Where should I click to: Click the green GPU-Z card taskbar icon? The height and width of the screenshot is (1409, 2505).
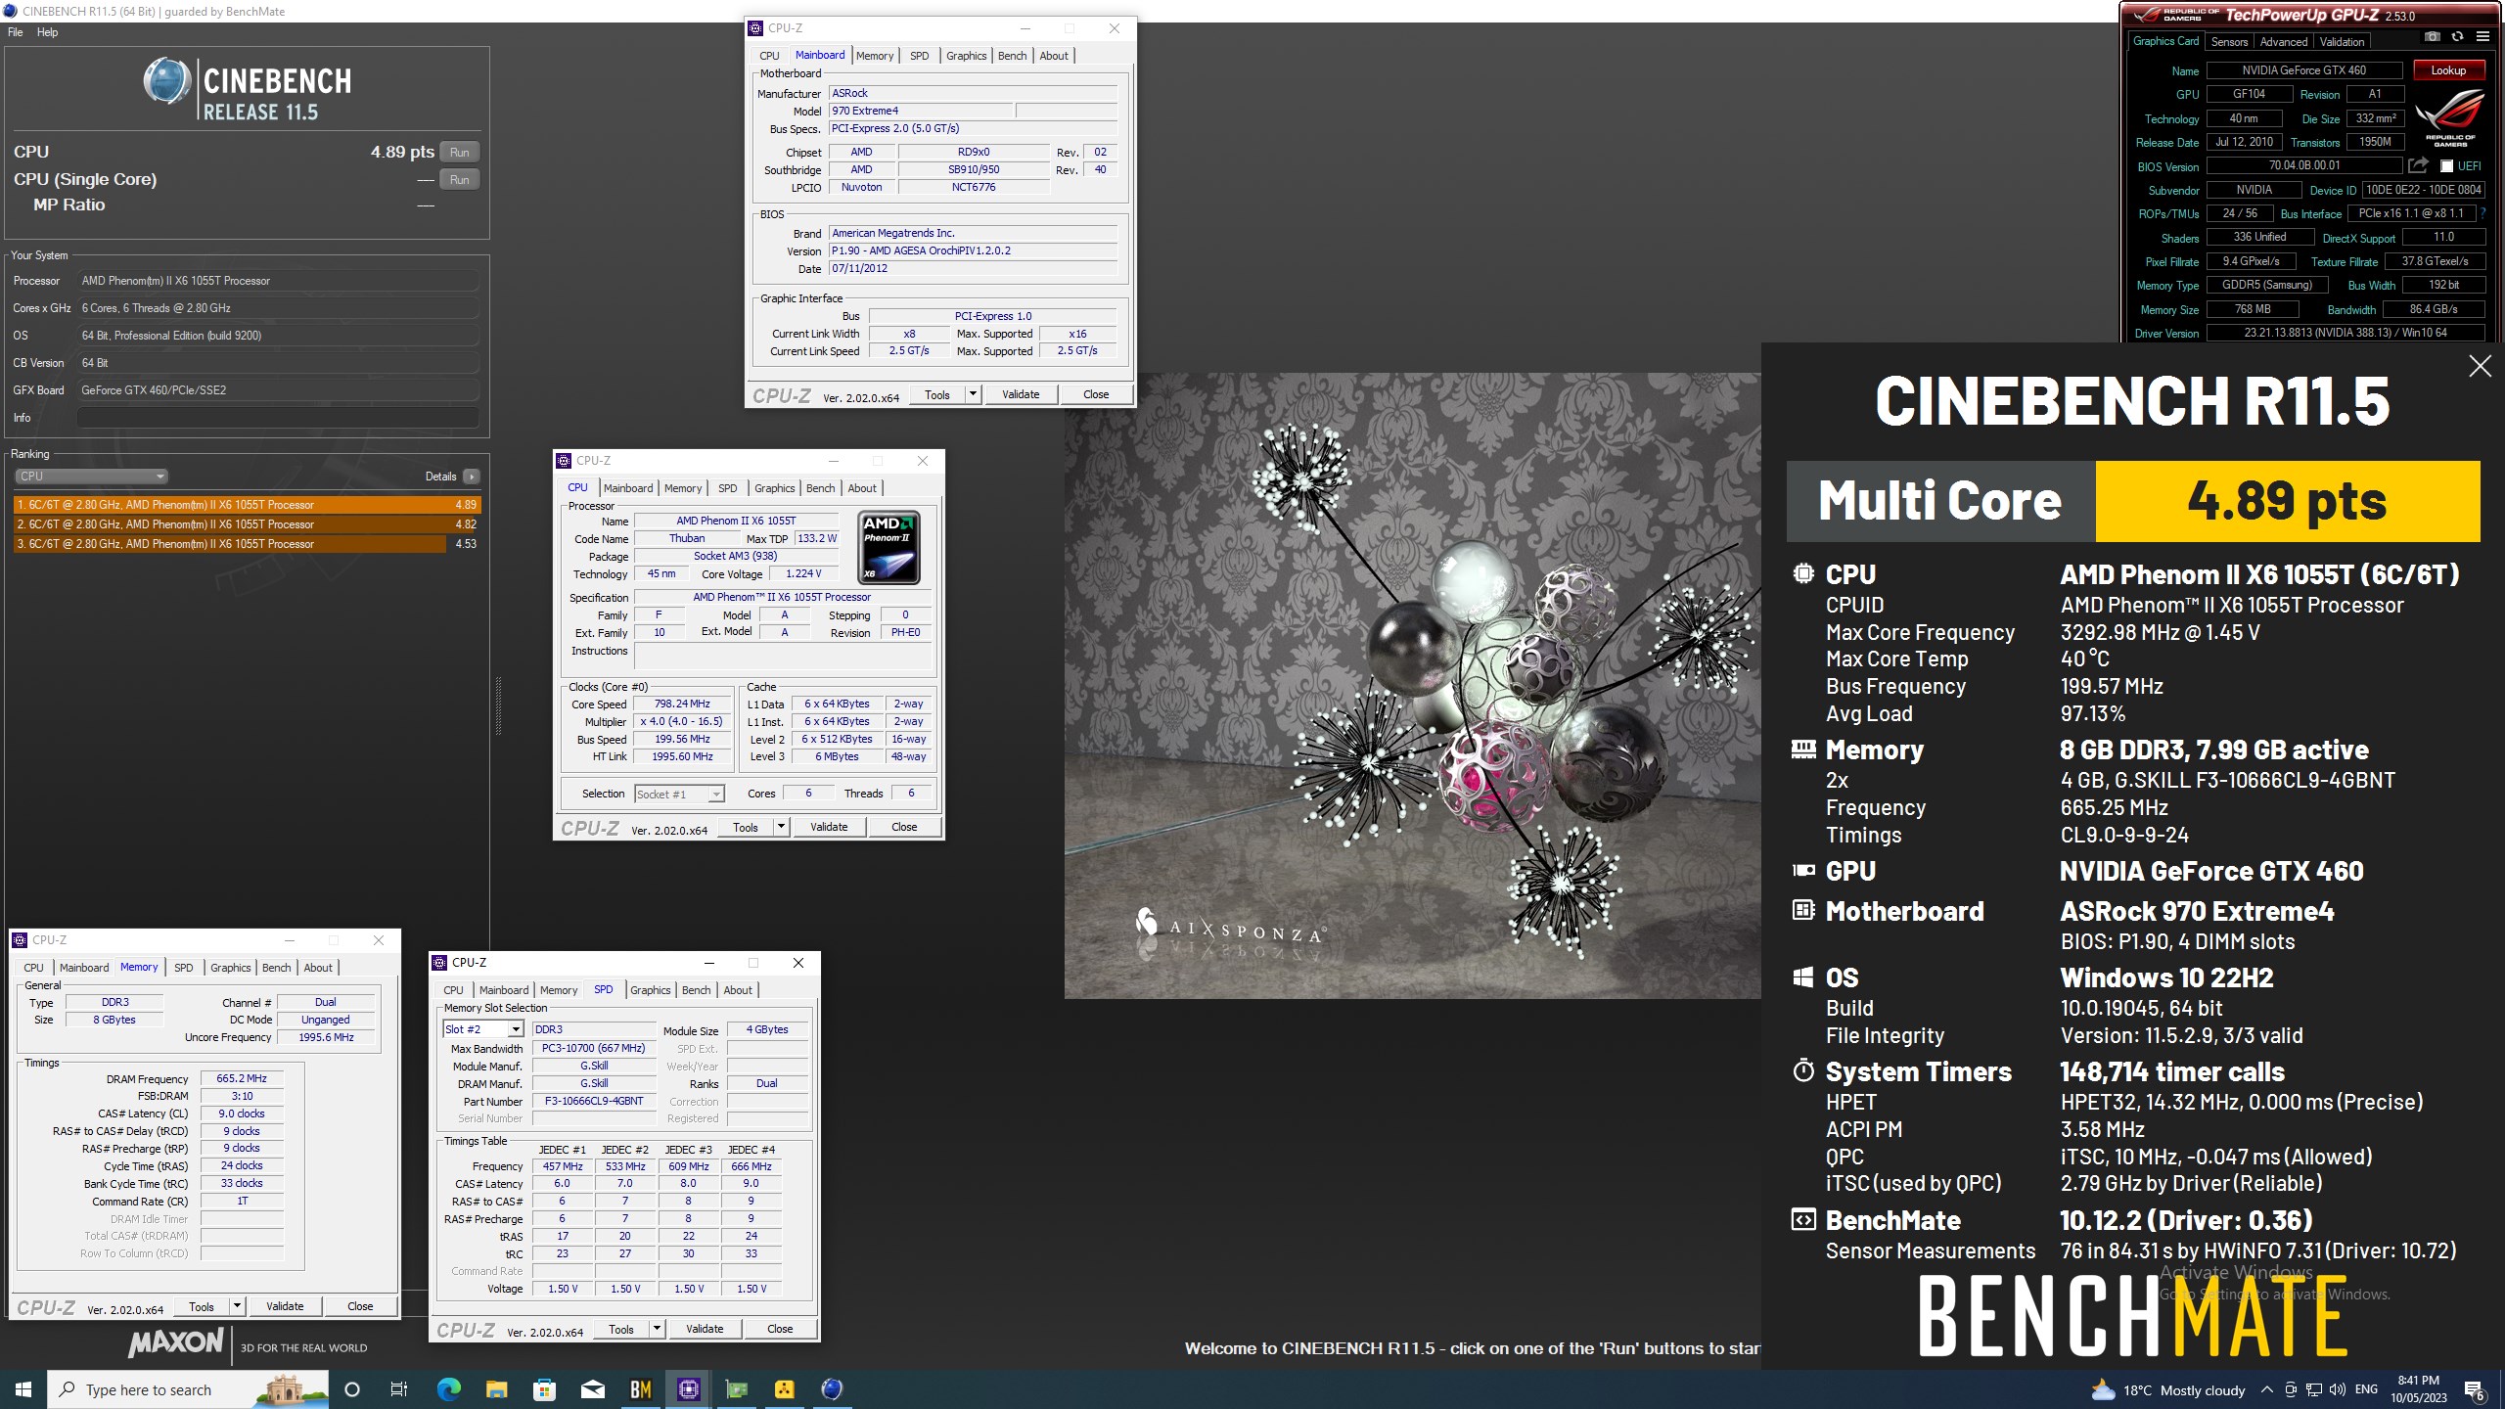coord(736,1389)
